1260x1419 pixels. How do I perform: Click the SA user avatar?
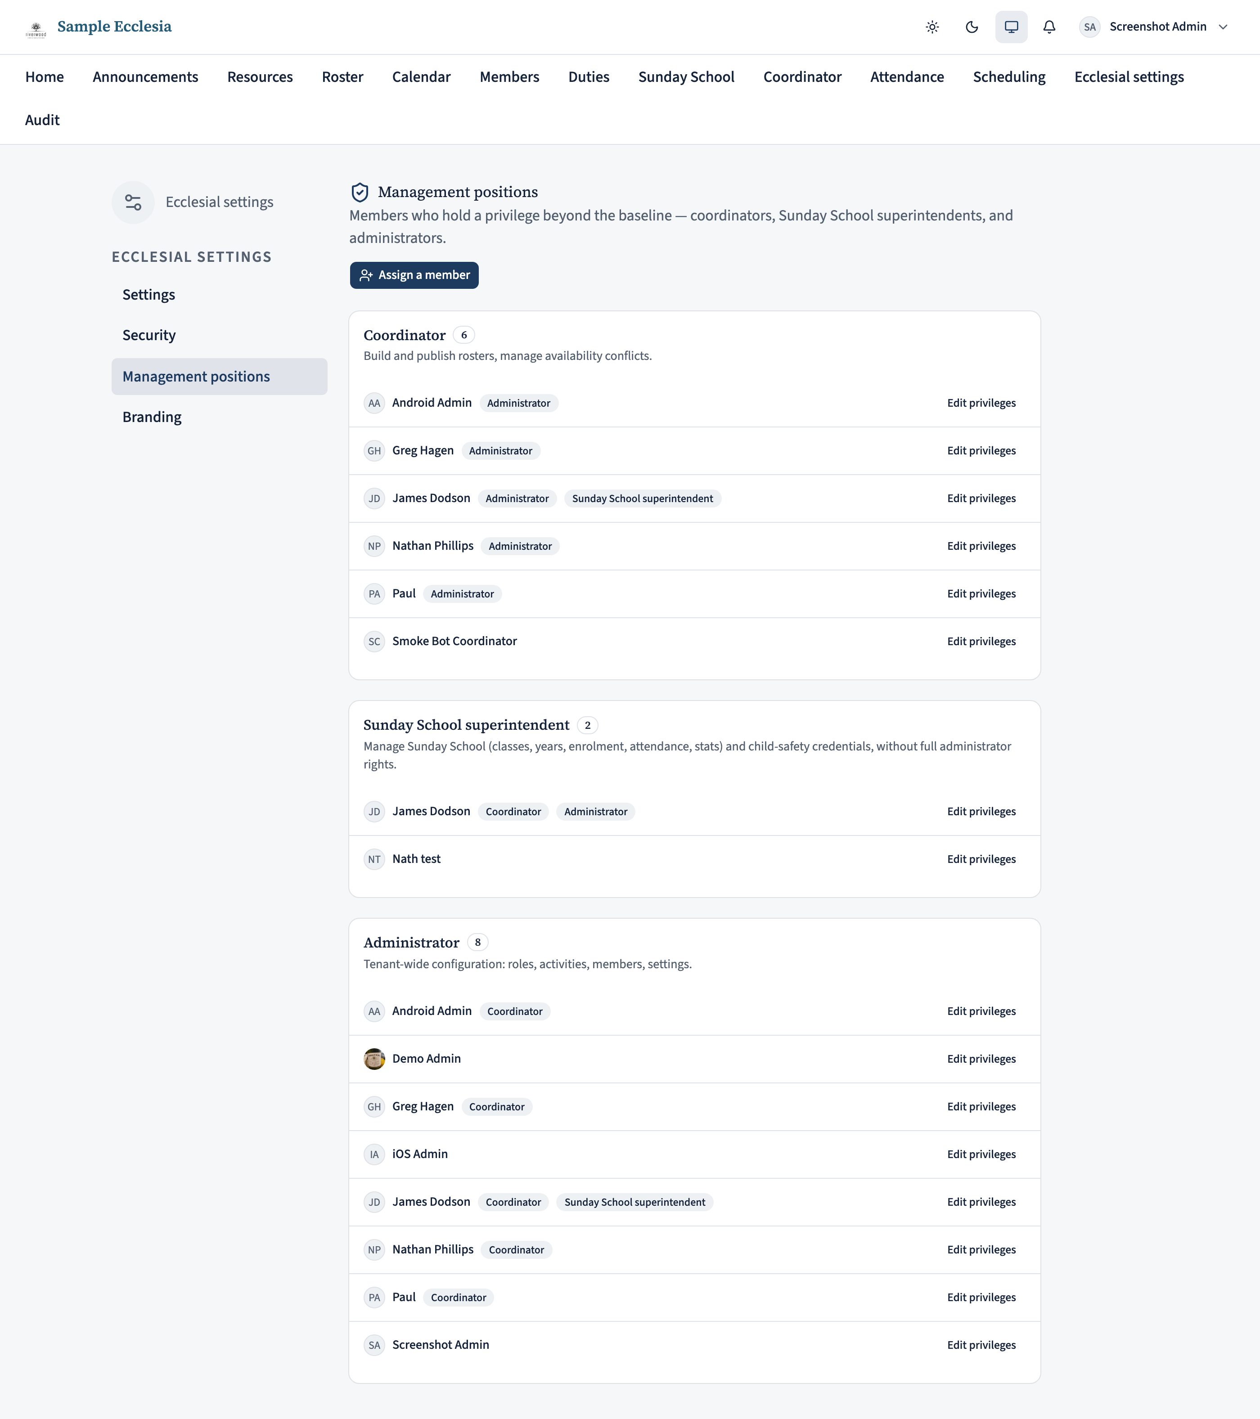coord(1090,27)
